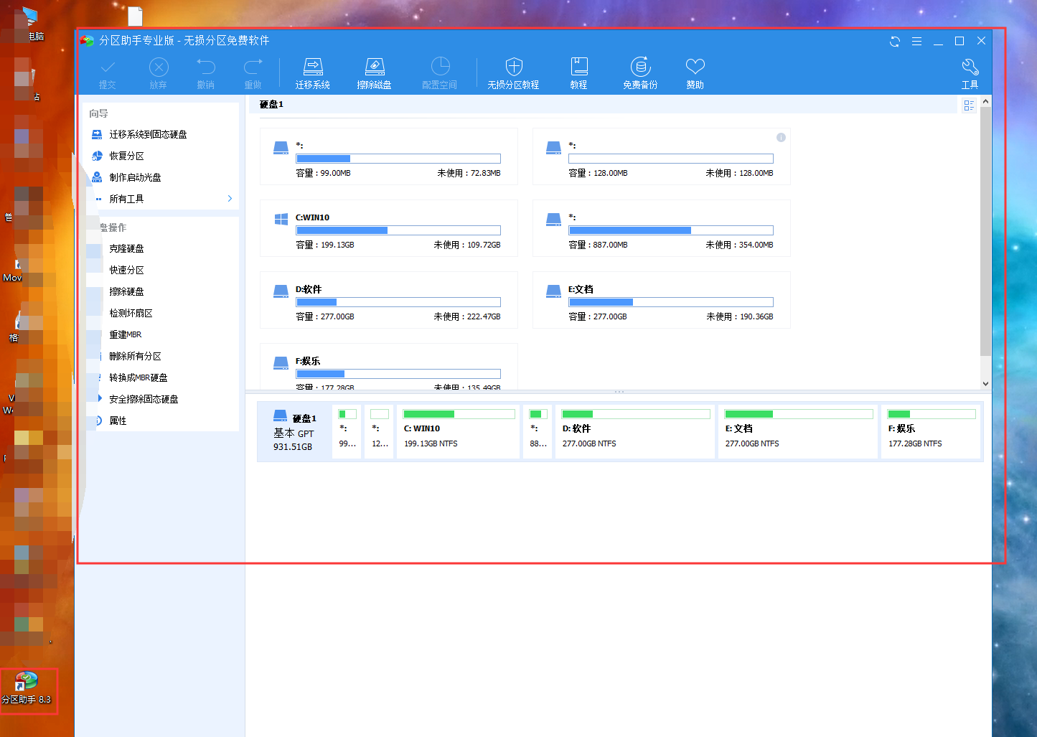Open the 工具 wrench icon
The height and width of the screenshot is (737, 1037).
(x=970, y=73)
